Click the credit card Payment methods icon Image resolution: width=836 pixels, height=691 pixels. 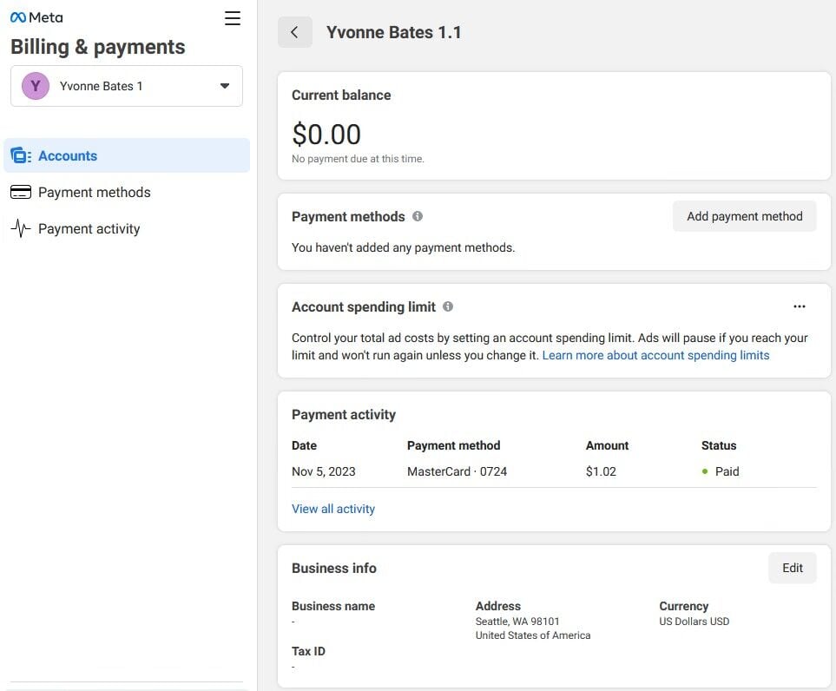click(x=21, y=192)
